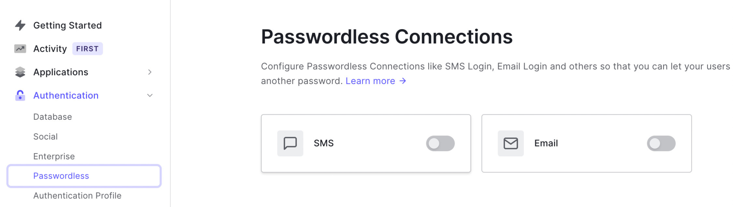This screenshot has width=733, height=207.
Task: Go to Authentication Profile settings
Action: (x=77, y=196)
